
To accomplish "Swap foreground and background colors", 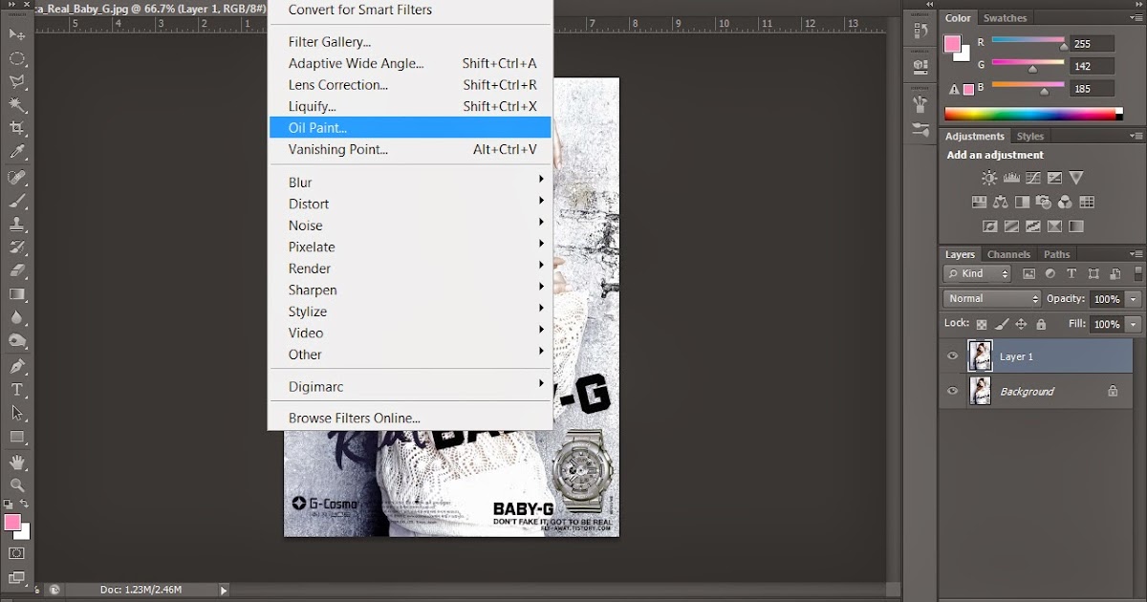I will point(25,504).
